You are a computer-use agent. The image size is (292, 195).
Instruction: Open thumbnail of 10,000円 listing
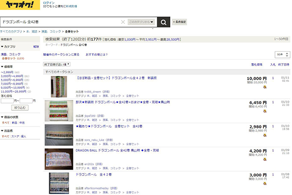(59, 87)
